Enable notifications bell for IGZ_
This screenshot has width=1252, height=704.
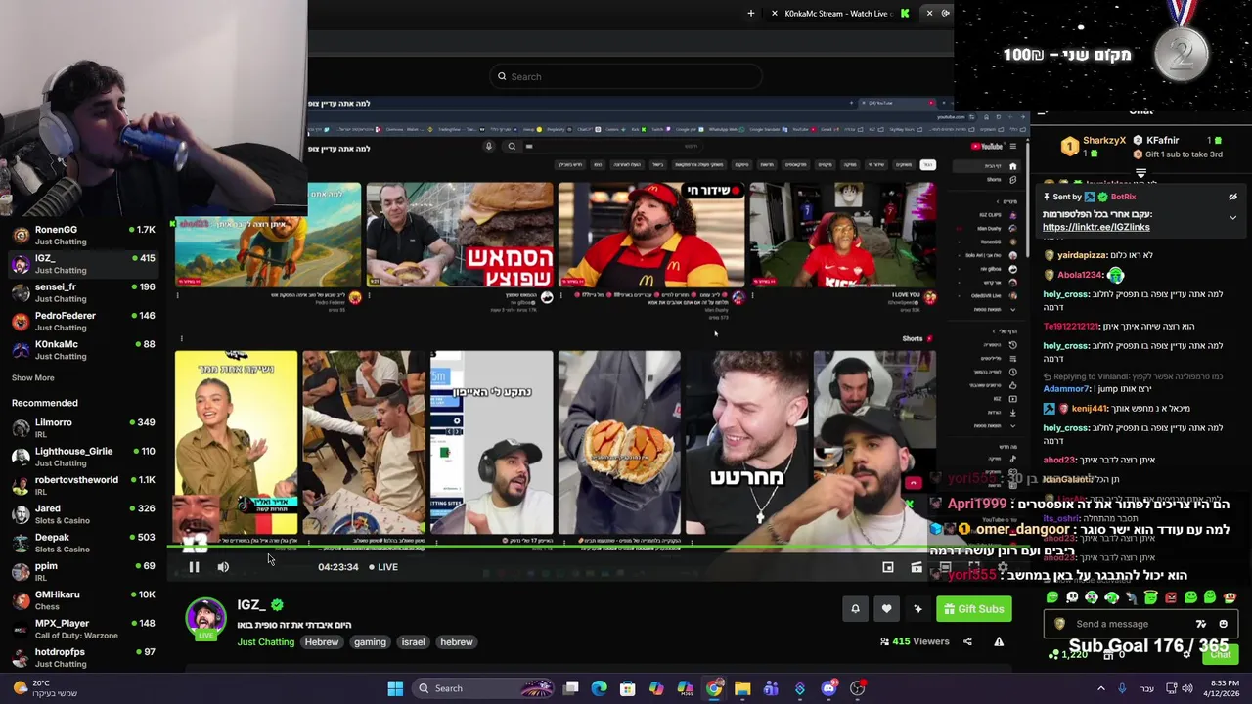point(855,609)
